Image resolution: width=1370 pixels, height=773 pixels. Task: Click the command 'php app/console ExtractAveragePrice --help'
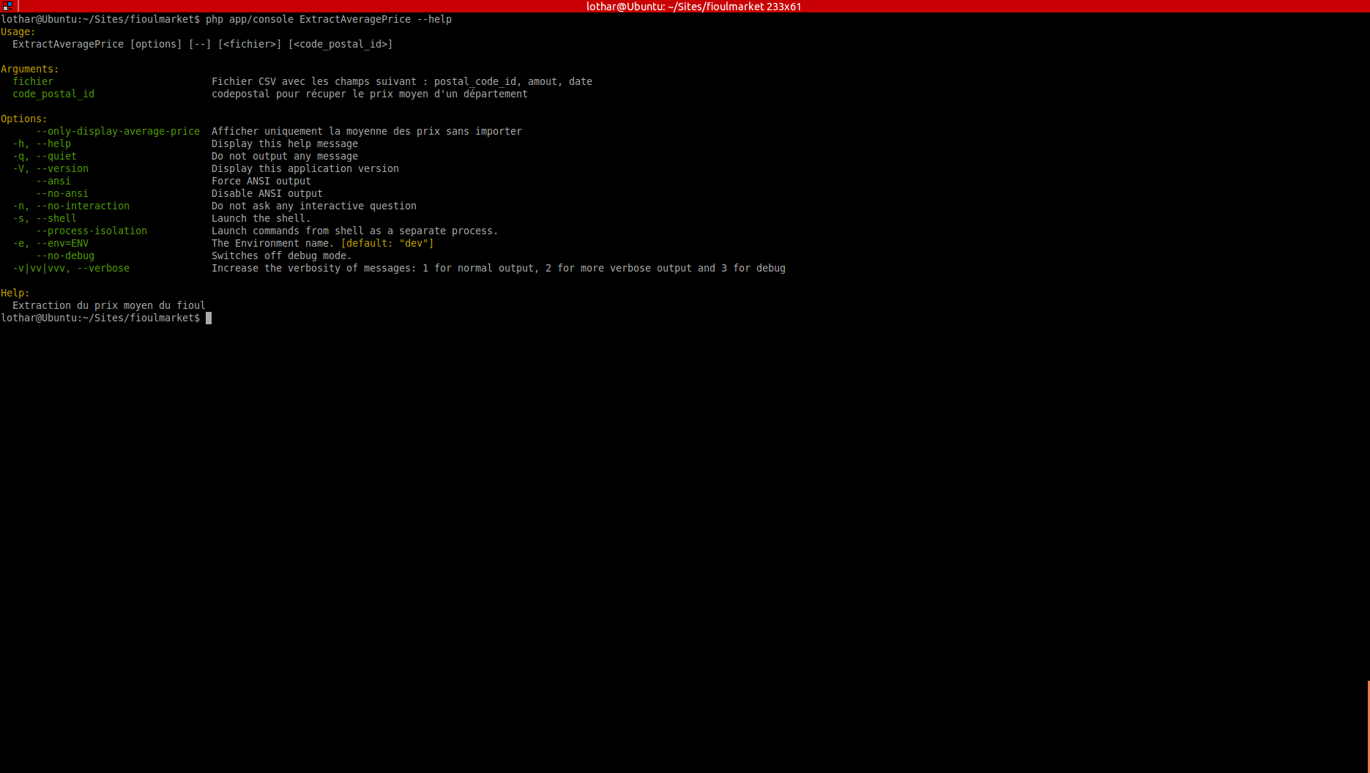coord(329,19)
